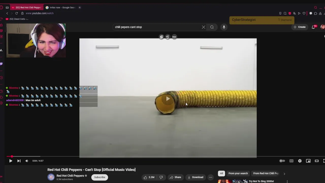The height and width of the screenshot is (183, 325).
Task: View site security lock info
Action: coord(22,13)
